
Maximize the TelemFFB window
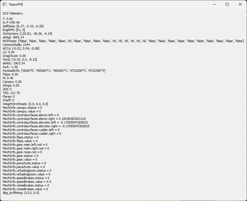[227, 4]
